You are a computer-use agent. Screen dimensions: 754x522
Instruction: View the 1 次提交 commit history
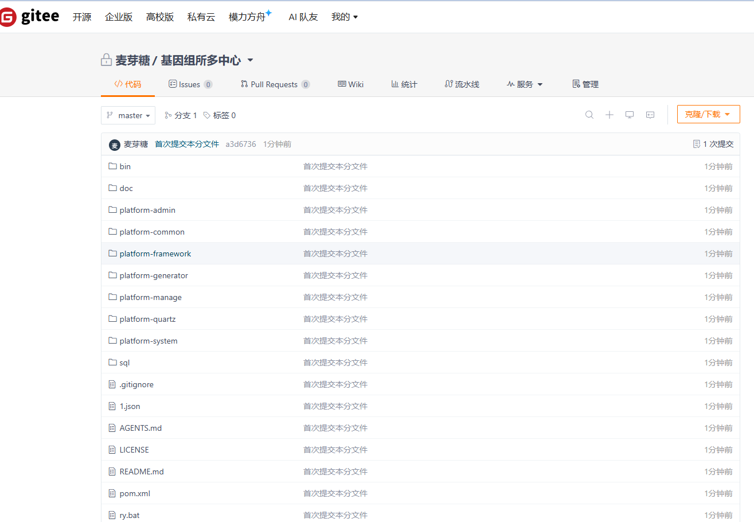click(713, 144)
